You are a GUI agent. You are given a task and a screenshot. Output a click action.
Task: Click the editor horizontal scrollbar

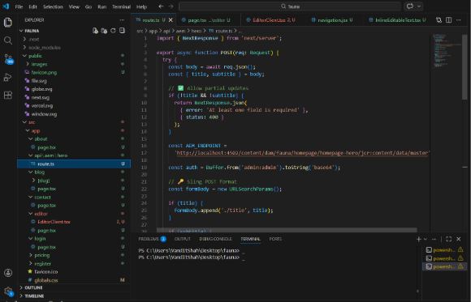pos(287,230)
